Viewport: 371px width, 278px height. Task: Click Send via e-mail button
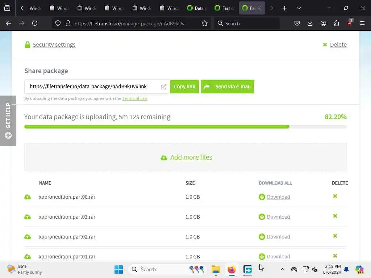[228, 87]
